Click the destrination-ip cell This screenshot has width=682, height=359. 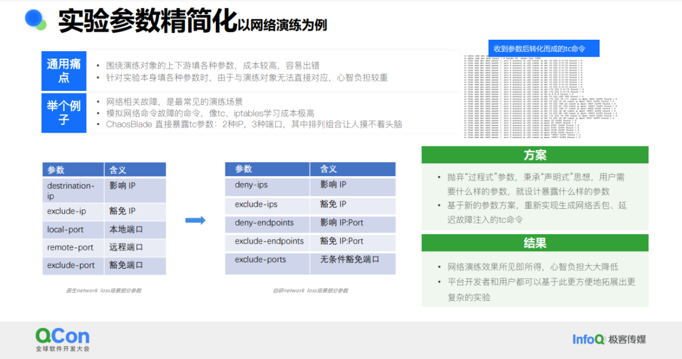pyautogui.click(x=73, y=191)
